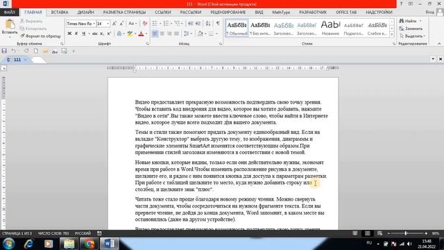Increase font size with the grow-font icon
This screenshot has height=250, width=444.
pyautogui.click(x=114, y=24)
